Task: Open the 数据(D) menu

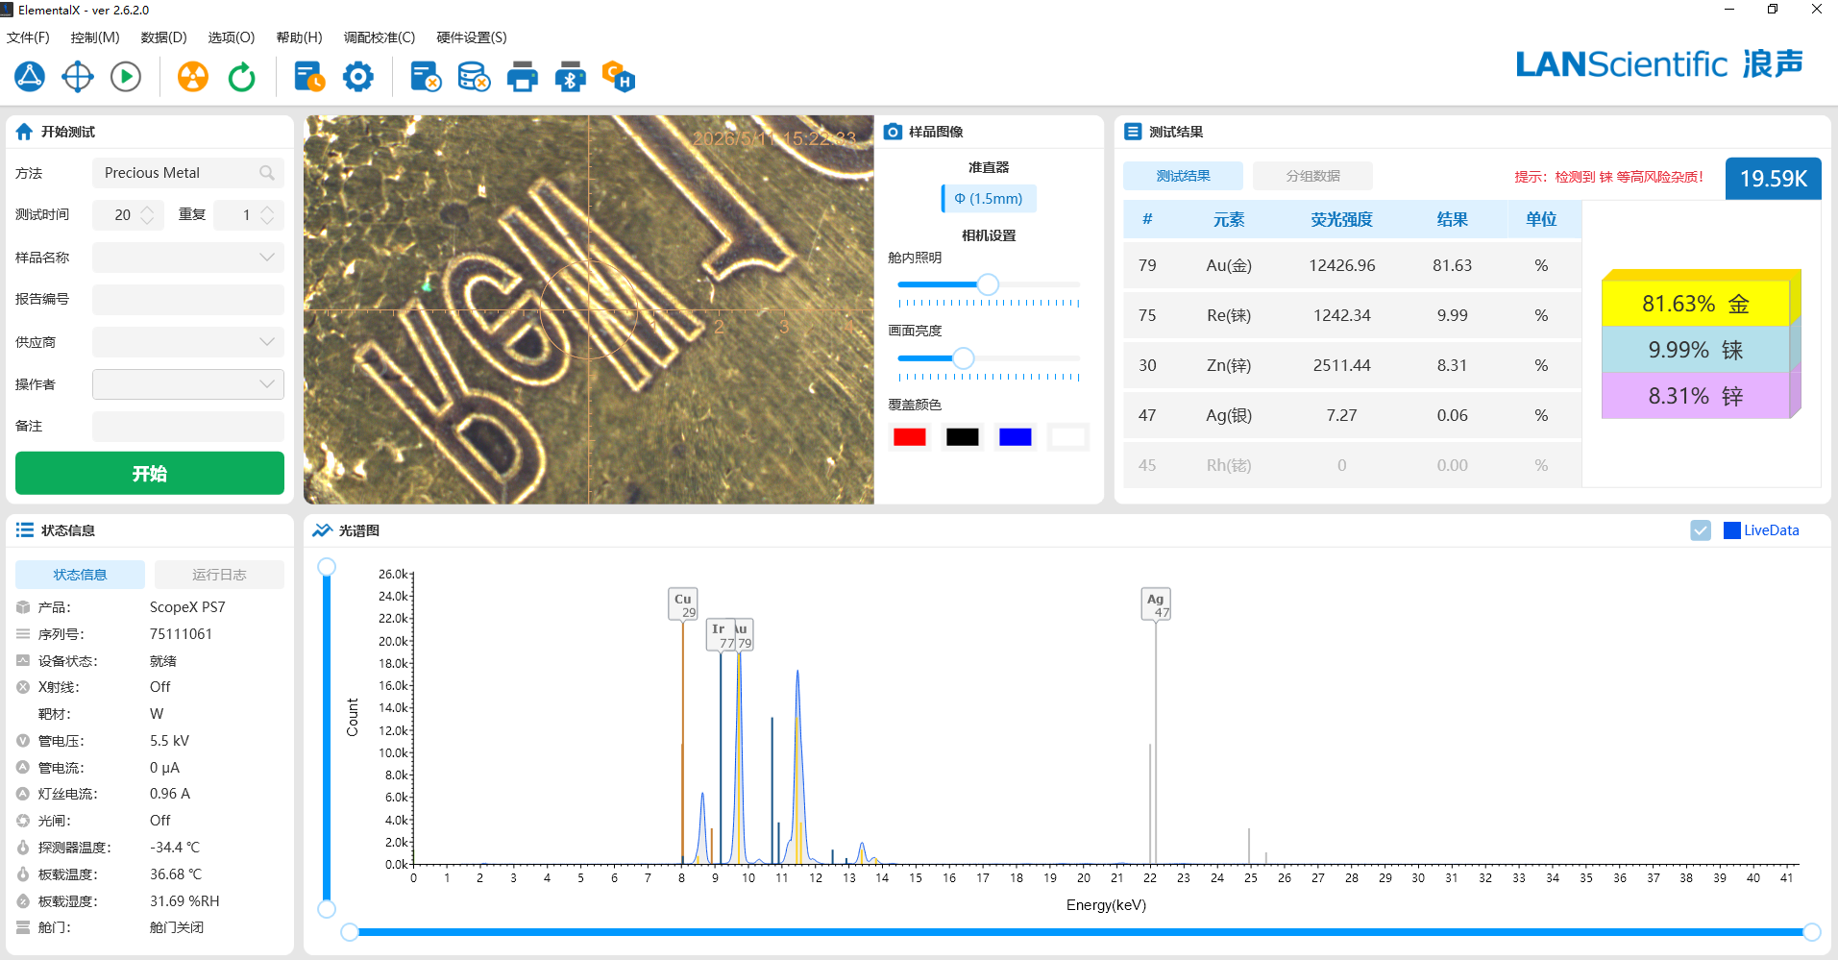Action: point(163,37)
